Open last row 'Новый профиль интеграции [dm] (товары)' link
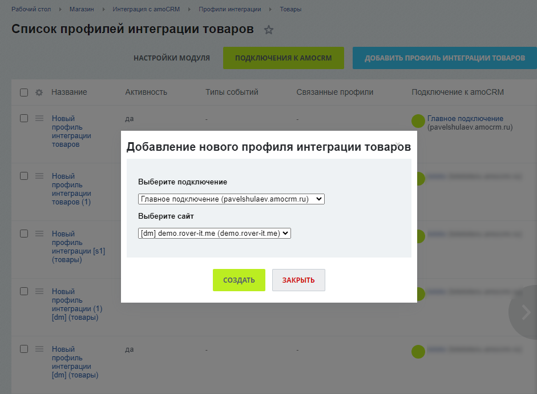Image resolution: width=537 pixels, height=394 pixels. tap(75, 362)
